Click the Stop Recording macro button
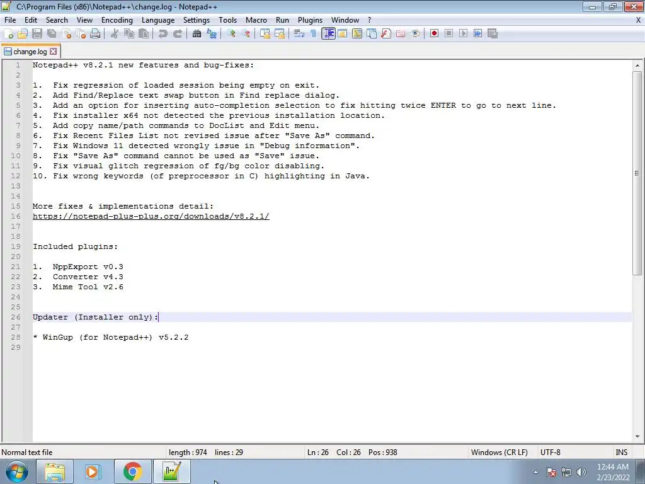This screenshot has width=645, height=484. pyautogui.click(x=448, y=34)
